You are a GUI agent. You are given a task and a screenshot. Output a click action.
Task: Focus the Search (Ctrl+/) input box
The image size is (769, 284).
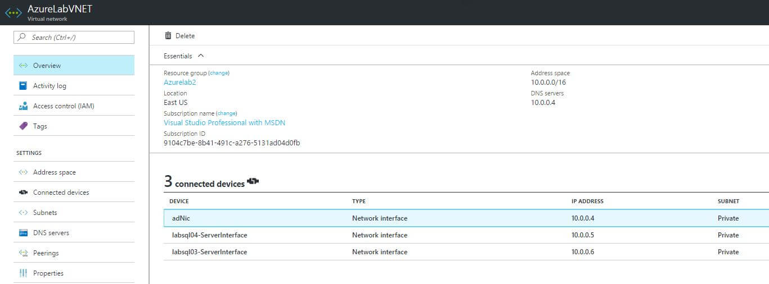(x=74, y=37)
